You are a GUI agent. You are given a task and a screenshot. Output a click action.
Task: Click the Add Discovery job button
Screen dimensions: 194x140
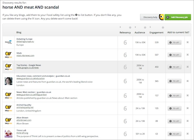178,17
